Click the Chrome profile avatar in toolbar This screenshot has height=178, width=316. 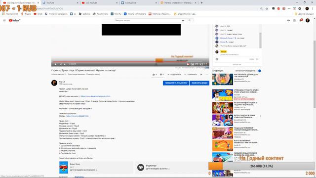pos(307,8)
